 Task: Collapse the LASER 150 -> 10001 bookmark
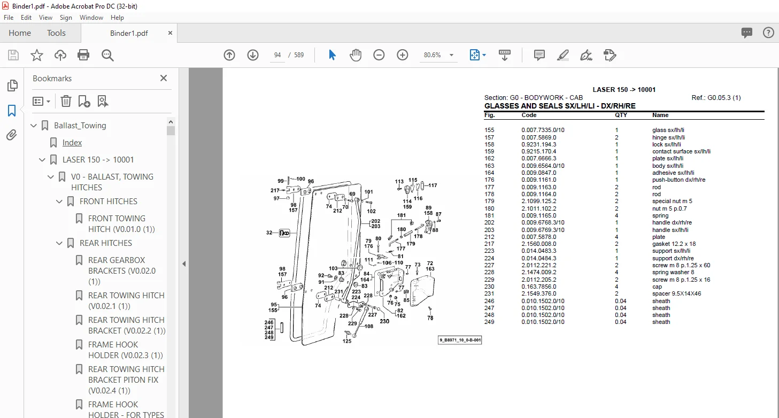click(x=43, y=160)
